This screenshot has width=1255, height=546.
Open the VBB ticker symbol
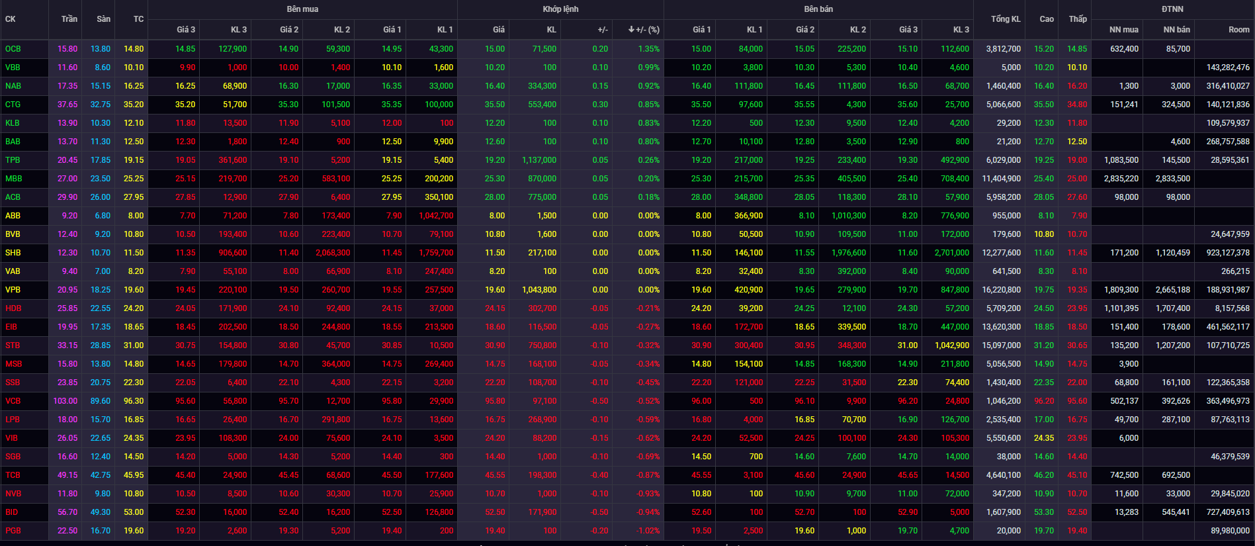tap(13, 68)
